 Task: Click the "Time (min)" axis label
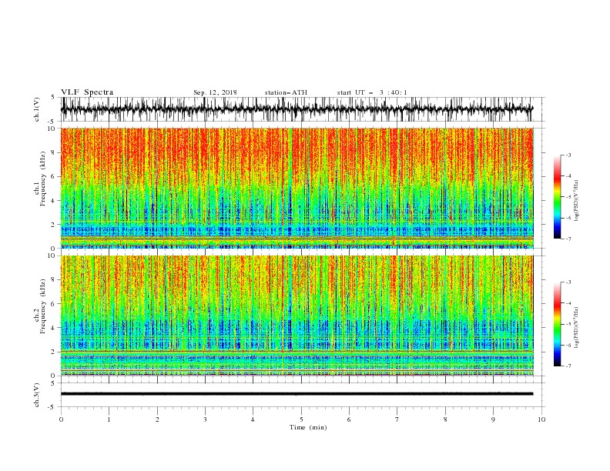click(308, 427)
